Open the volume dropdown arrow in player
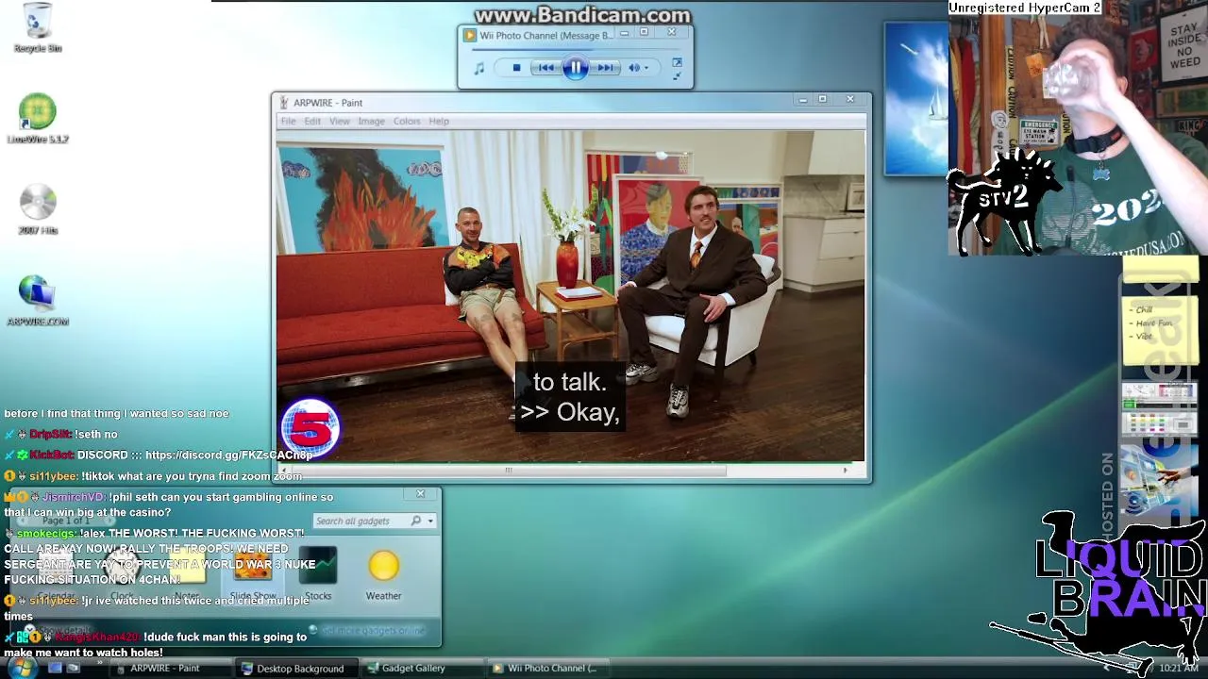The width and height of the screenshot is (1208, 679). (646, 68)
